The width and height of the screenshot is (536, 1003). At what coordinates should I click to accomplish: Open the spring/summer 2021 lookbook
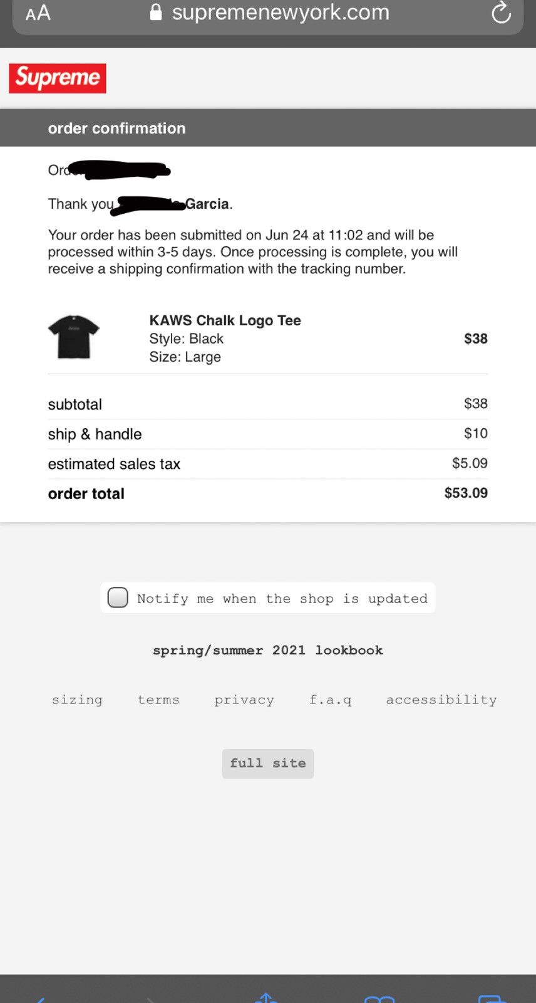tap(268, 650)
